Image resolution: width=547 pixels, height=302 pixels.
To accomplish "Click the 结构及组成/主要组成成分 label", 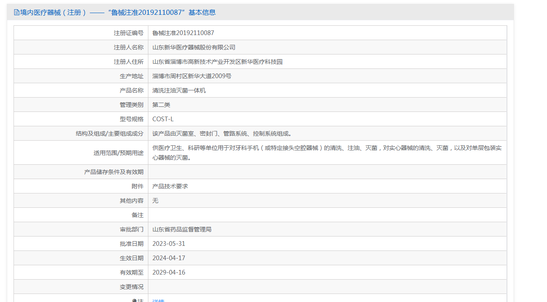I will click(109, 133).
